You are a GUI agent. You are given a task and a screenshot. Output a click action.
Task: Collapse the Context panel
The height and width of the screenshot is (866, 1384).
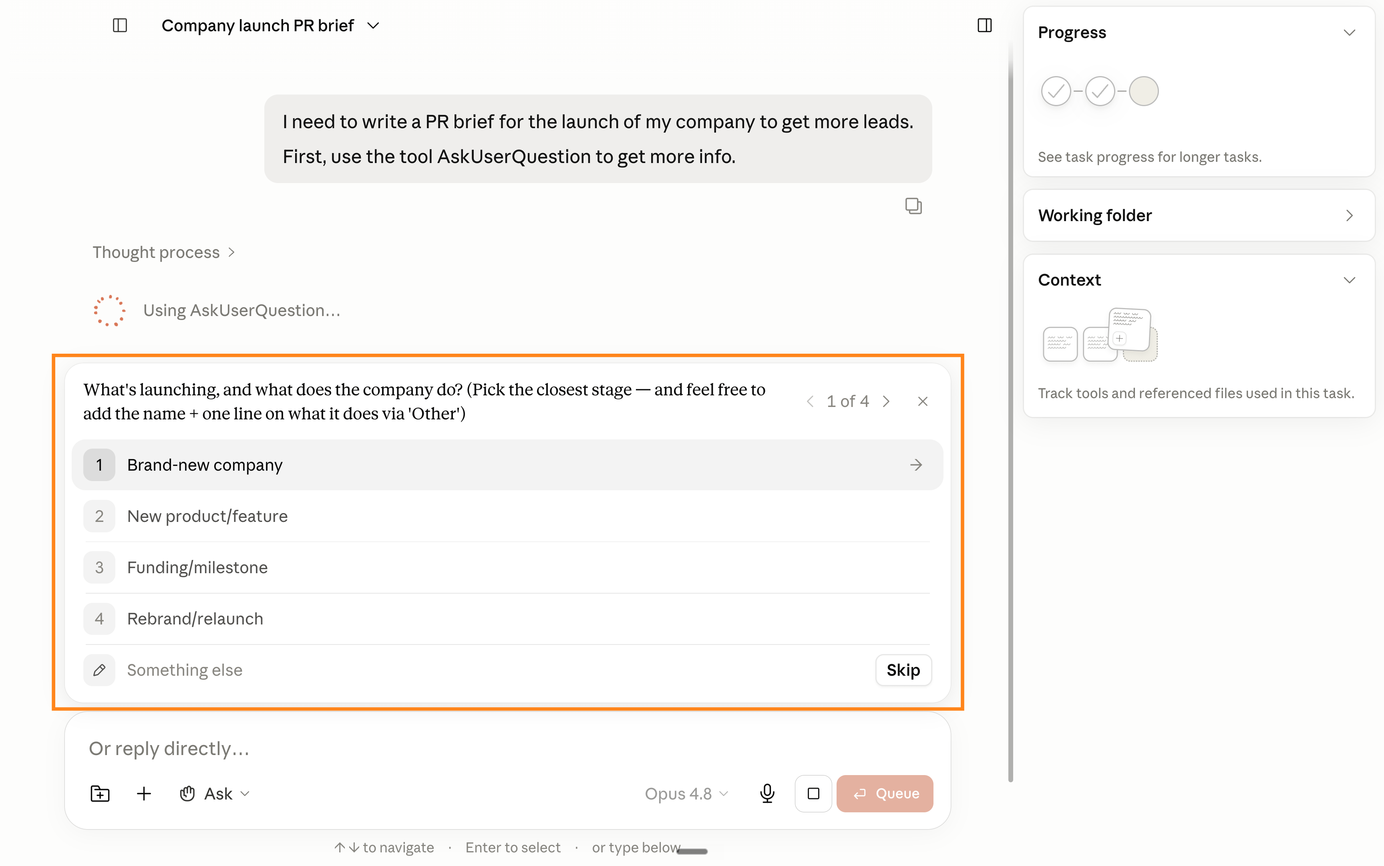pos(1349,280)
